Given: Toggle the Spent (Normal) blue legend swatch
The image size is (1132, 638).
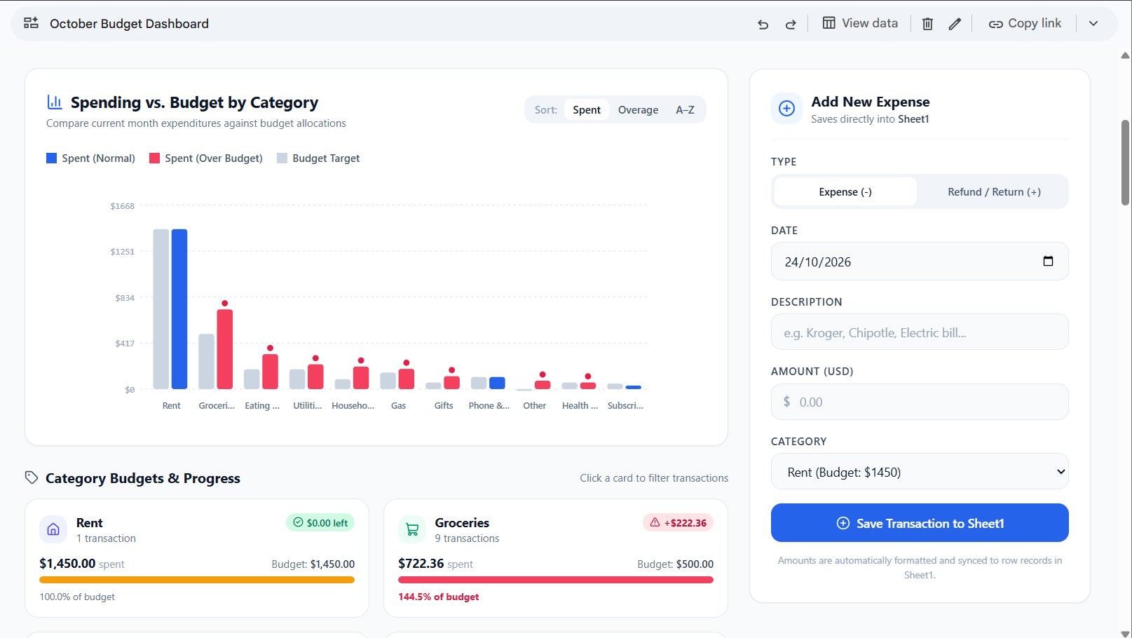Looking at the screenshot, I should pos(51,158).
